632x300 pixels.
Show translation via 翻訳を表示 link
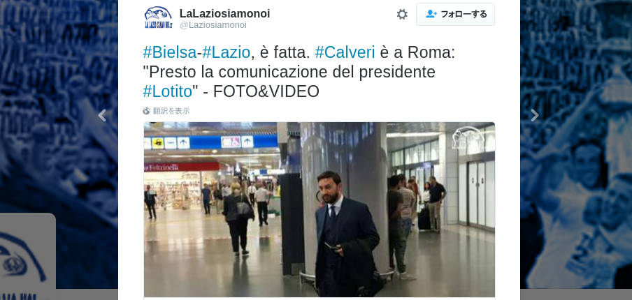pyautogui.click(x=171, y=111)
